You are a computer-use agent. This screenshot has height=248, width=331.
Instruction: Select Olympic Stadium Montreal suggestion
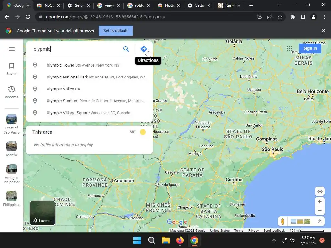pos(89,101)
